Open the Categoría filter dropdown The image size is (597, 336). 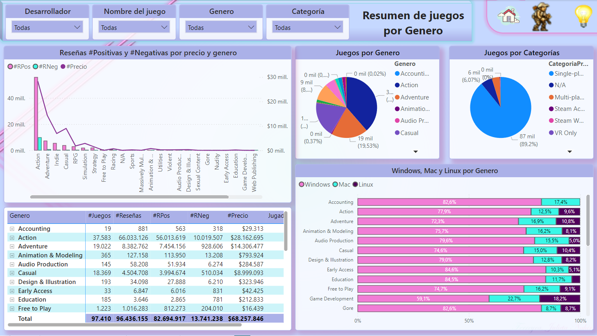(308, 27)
